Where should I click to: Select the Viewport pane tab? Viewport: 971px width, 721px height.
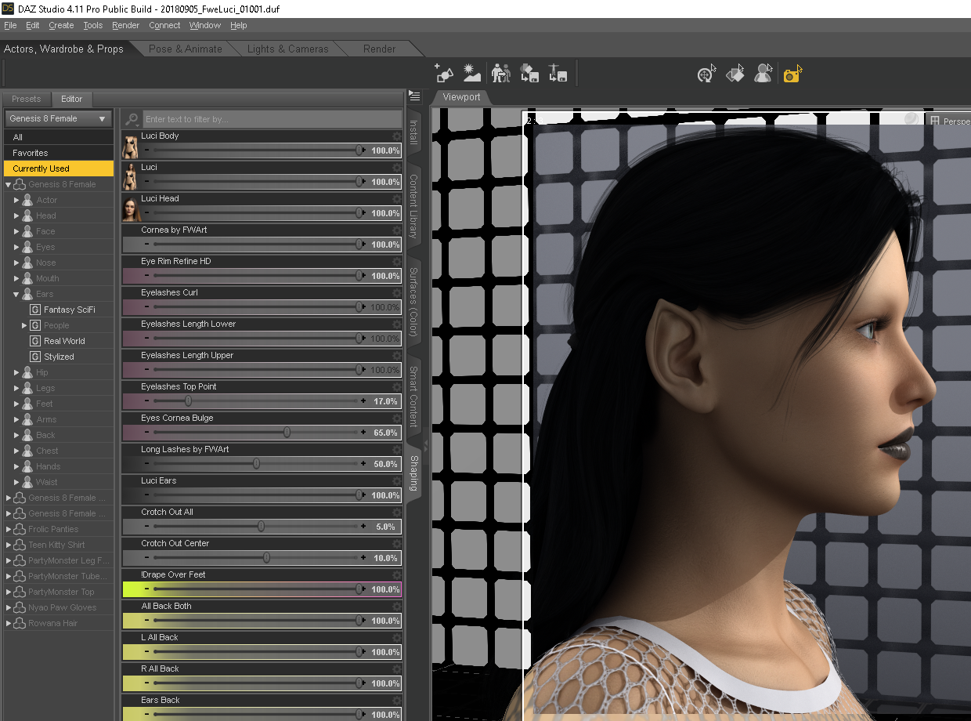click(x=461, y=97)
